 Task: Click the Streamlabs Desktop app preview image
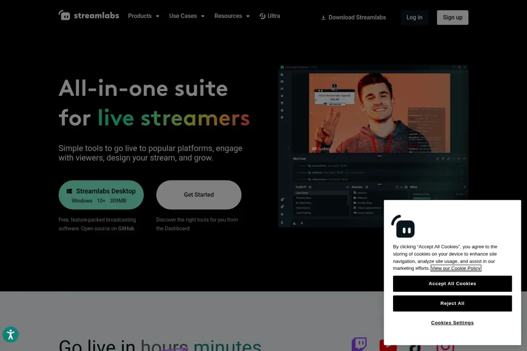373,146
